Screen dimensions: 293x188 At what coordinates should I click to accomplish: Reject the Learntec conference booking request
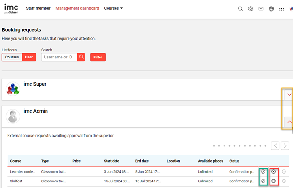[274, 172]
